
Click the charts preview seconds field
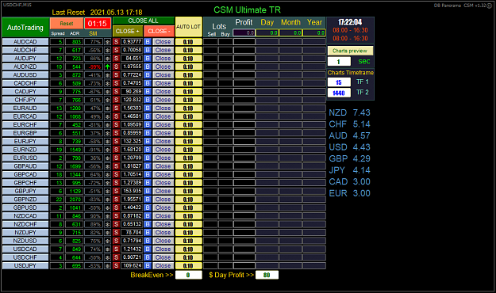pyautogui.click(x=339, y=62)
